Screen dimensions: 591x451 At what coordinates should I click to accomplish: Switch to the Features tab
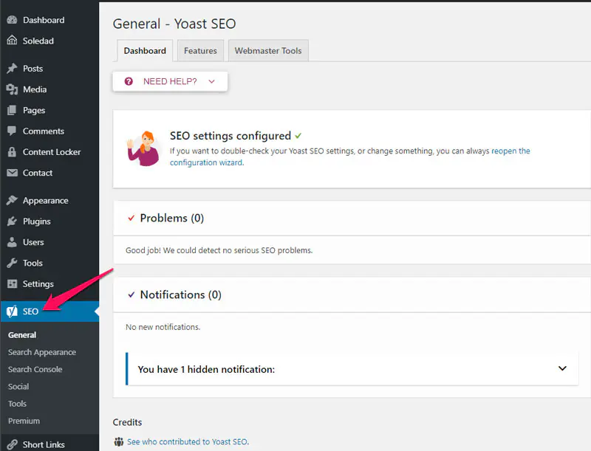(x=200, y=50)
